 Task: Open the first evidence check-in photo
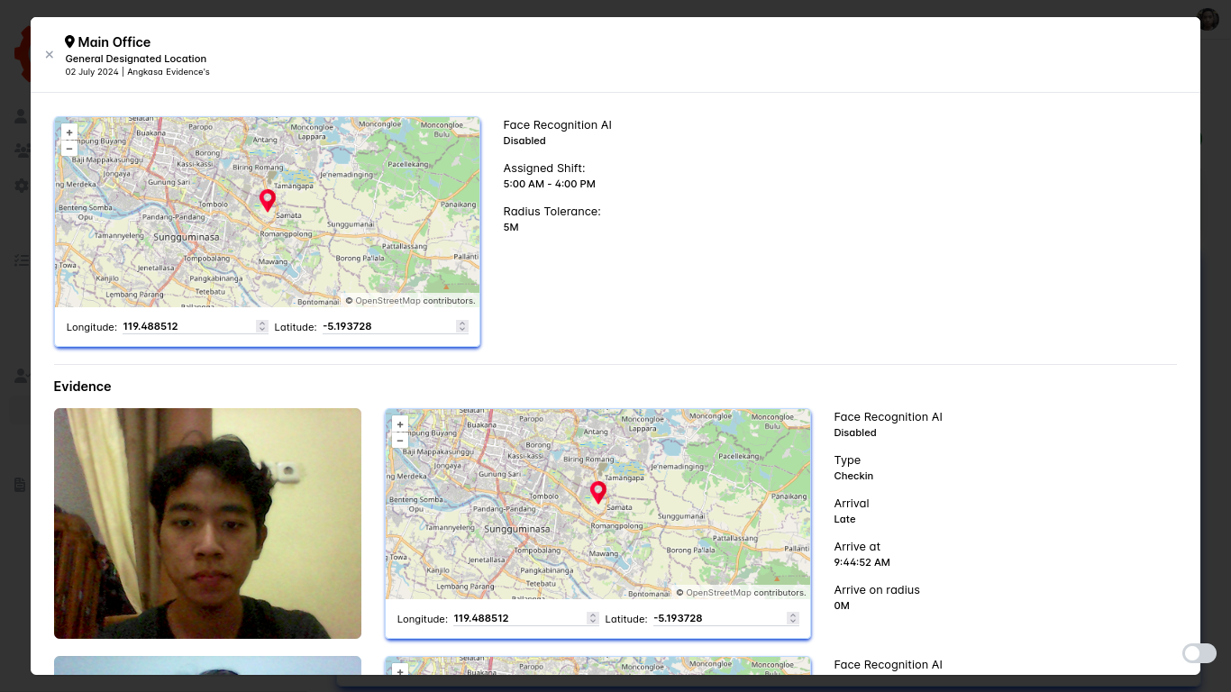(x=207, y=524)
